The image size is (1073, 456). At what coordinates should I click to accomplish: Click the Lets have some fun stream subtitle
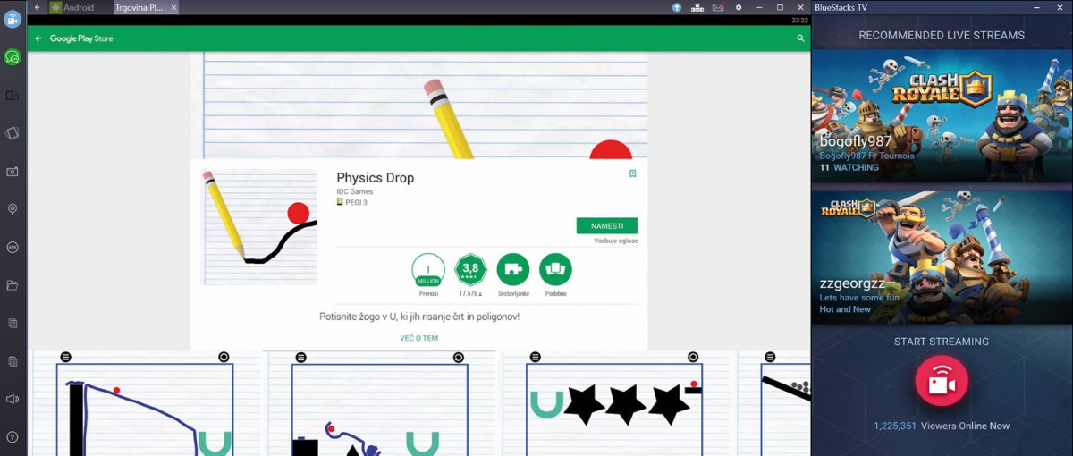click(x=859, y=298)
